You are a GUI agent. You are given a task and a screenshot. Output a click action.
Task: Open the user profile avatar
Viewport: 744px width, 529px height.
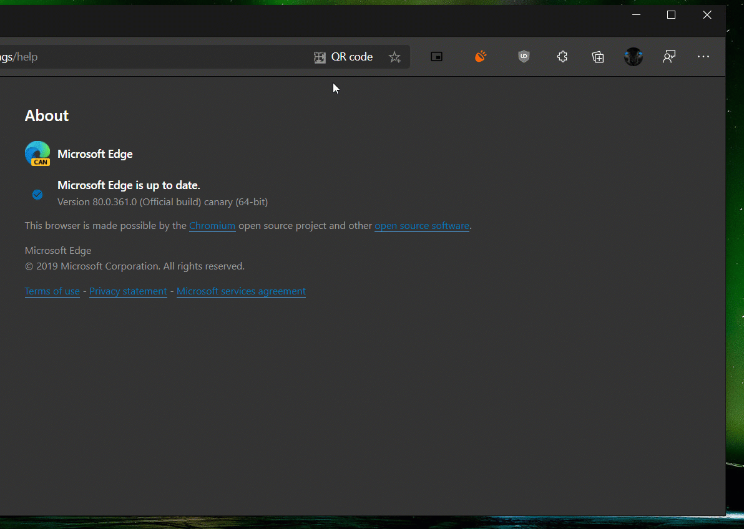click(x=634, y=57)
